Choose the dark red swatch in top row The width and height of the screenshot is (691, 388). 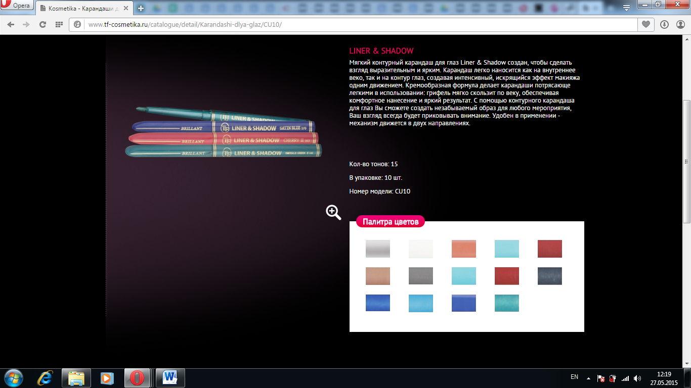[550, 249]
